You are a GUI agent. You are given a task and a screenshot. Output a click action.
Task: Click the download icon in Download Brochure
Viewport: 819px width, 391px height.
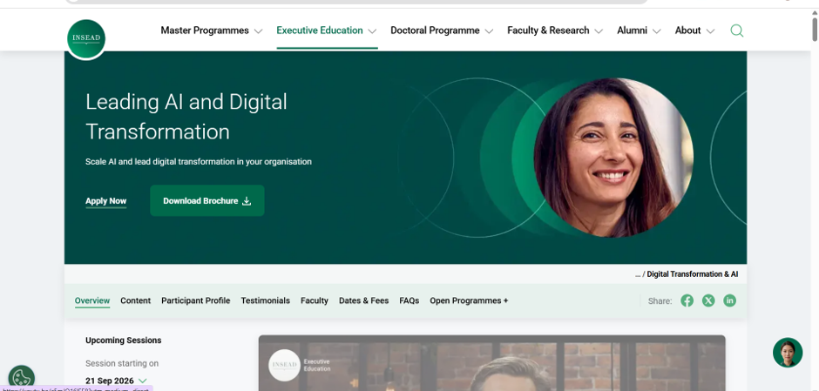click(247, 201)
